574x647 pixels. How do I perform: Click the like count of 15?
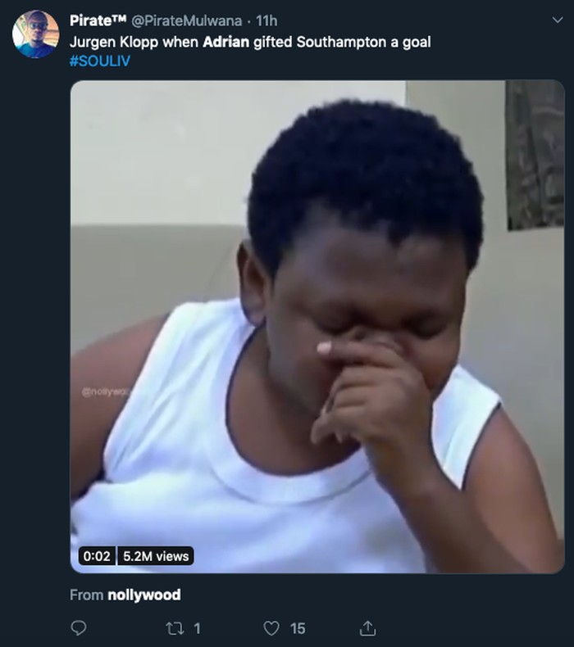(298, 628)
